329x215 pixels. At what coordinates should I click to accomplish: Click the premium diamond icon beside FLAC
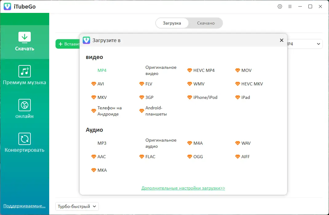pyautogui.click(x=142, y=157)
